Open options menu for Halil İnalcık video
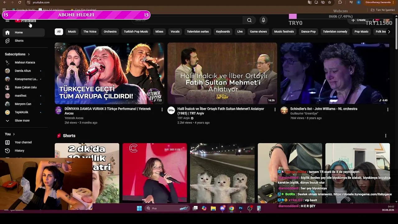 click(275, 110)
